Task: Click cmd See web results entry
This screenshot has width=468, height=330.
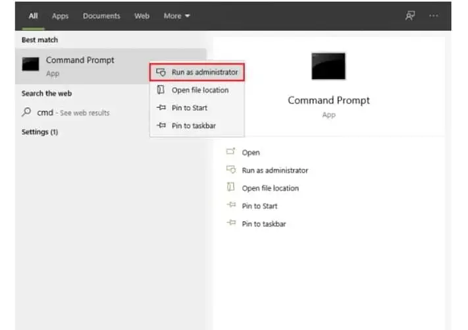Action: coord(73,113)
